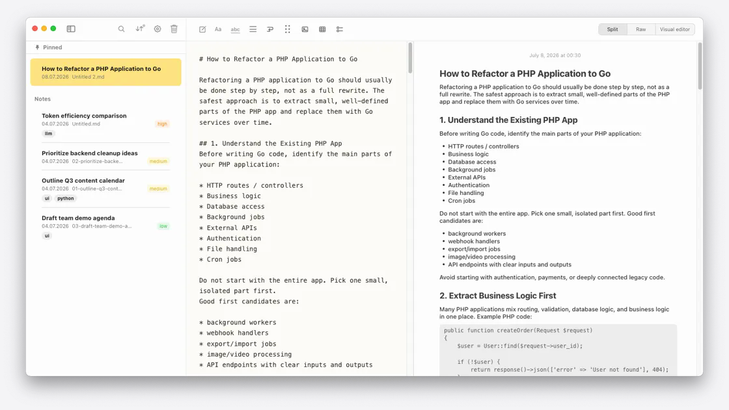Click raw line '* Background jobs'
This screenshot has width=729, height=410.
click(x=232, y=217)
